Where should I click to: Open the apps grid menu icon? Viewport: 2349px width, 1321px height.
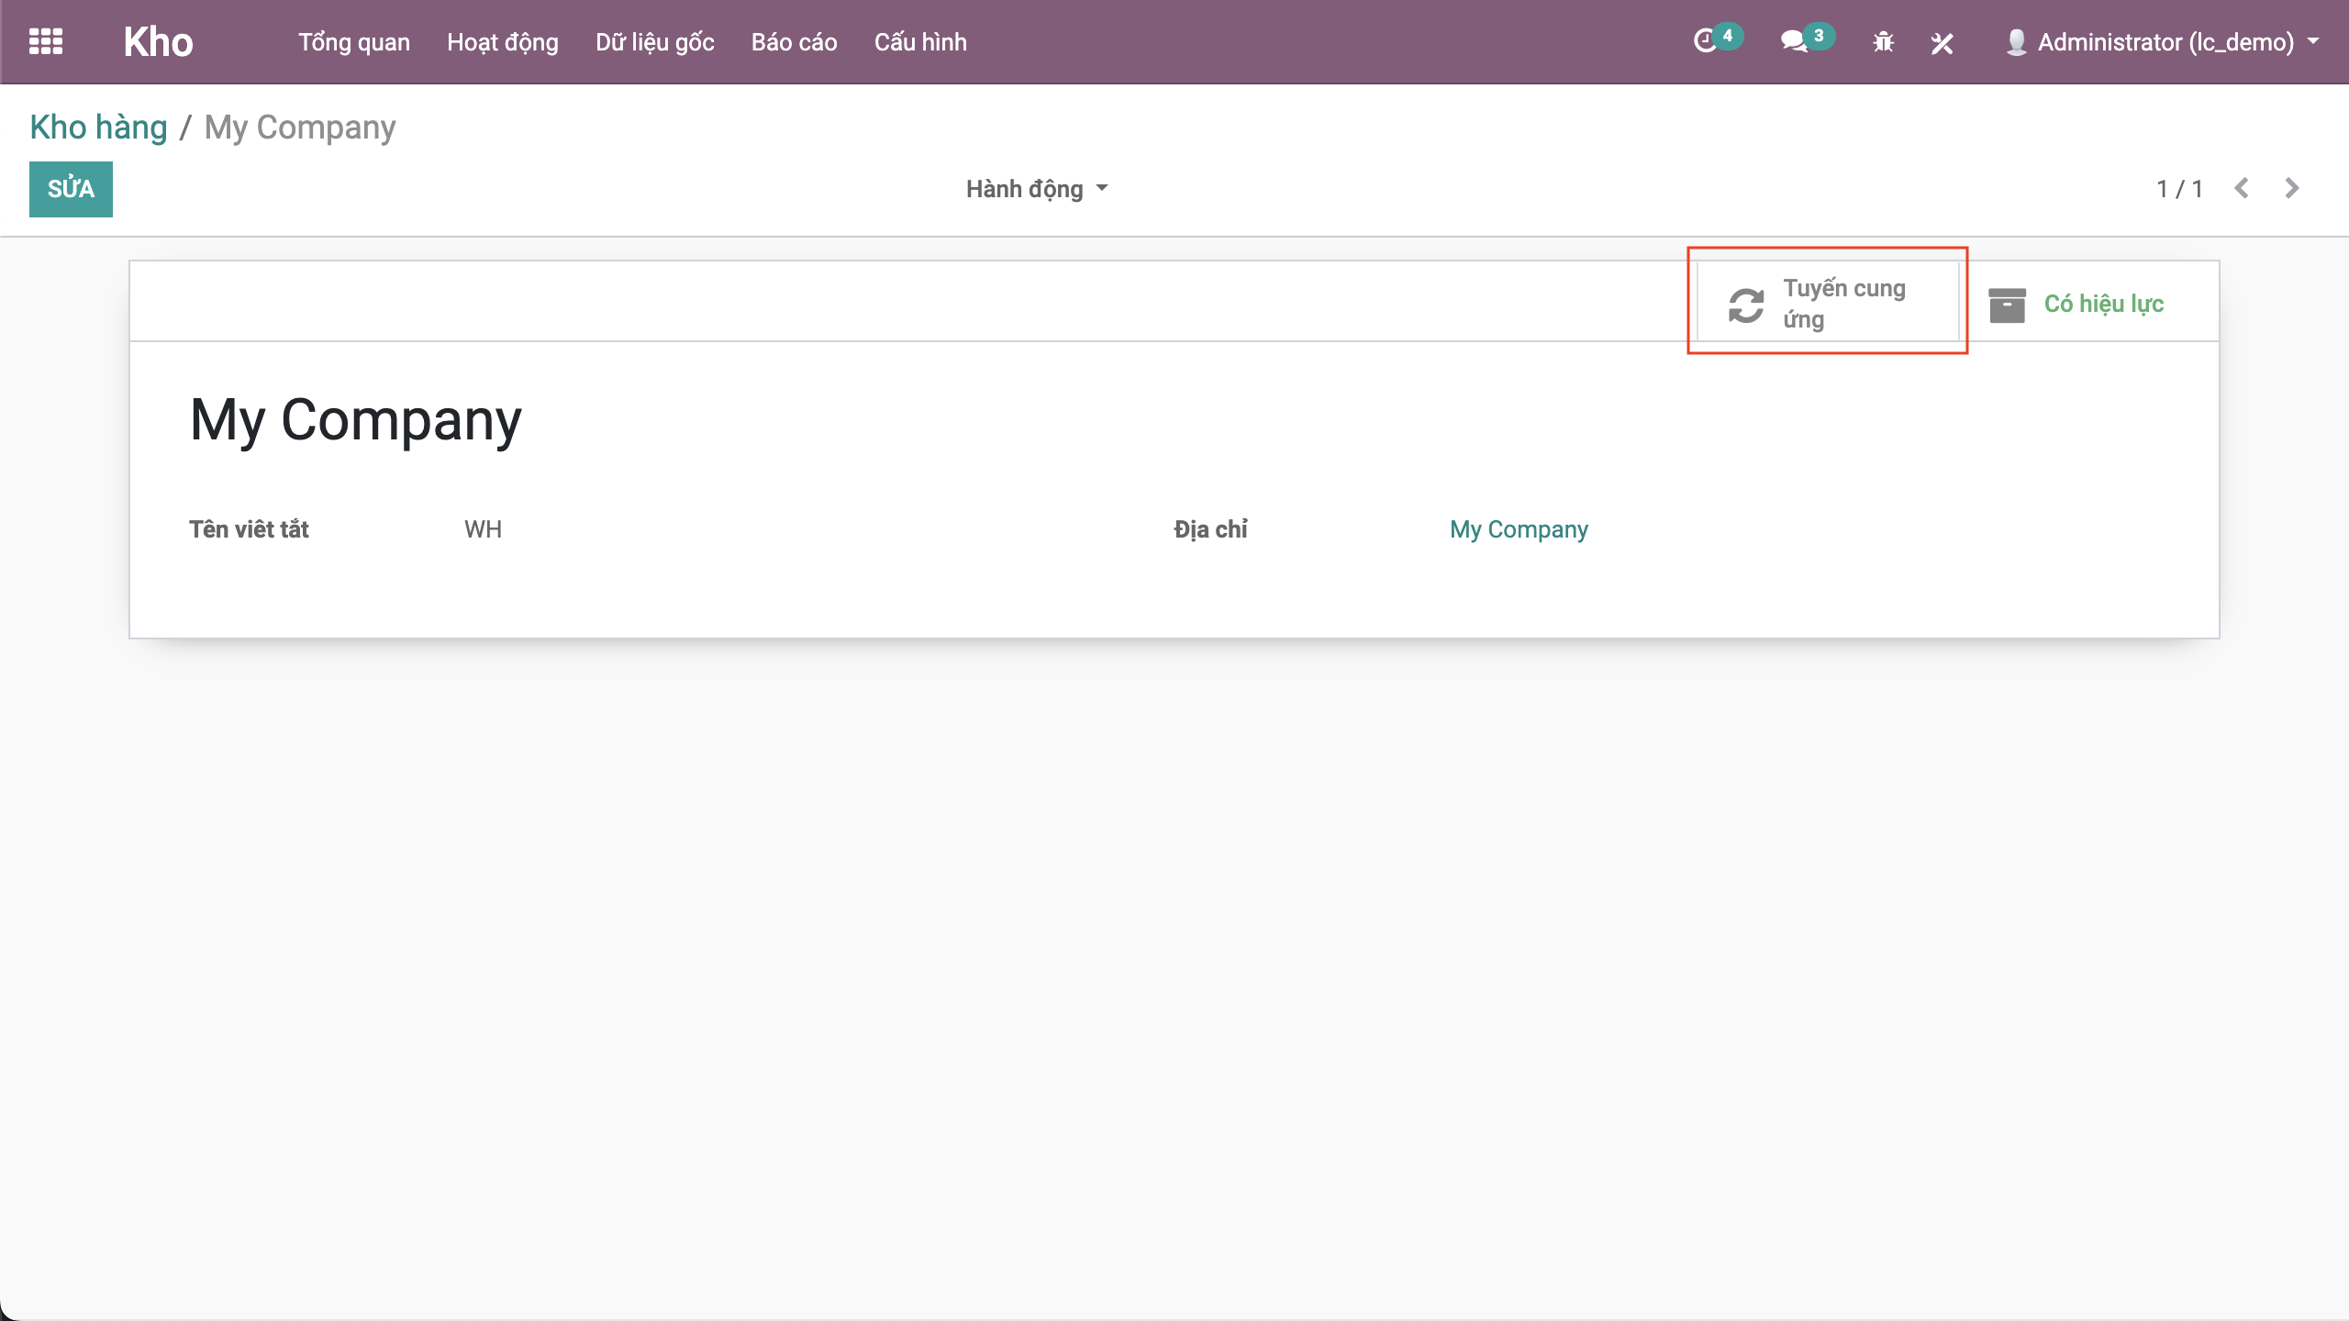45,41
